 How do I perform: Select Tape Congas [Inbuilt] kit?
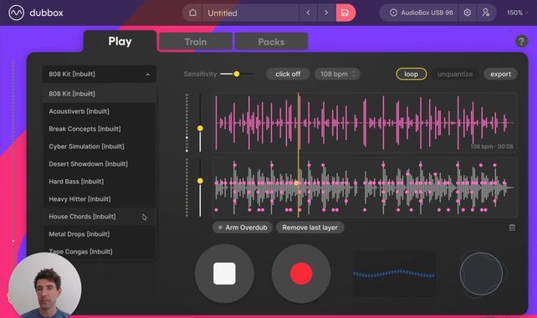pyautogui.click(x=100, y=252)
